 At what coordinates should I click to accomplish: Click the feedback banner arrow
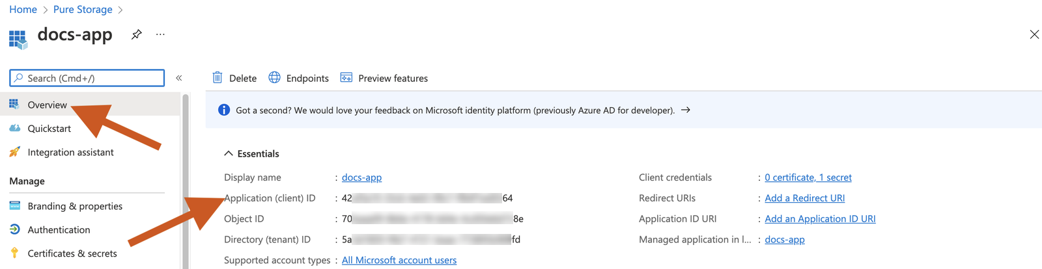click(x=685, y=110)
